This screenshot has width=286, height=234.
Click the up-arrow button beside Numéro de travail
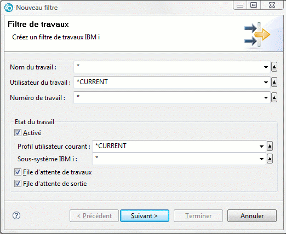tap(274, 97)
